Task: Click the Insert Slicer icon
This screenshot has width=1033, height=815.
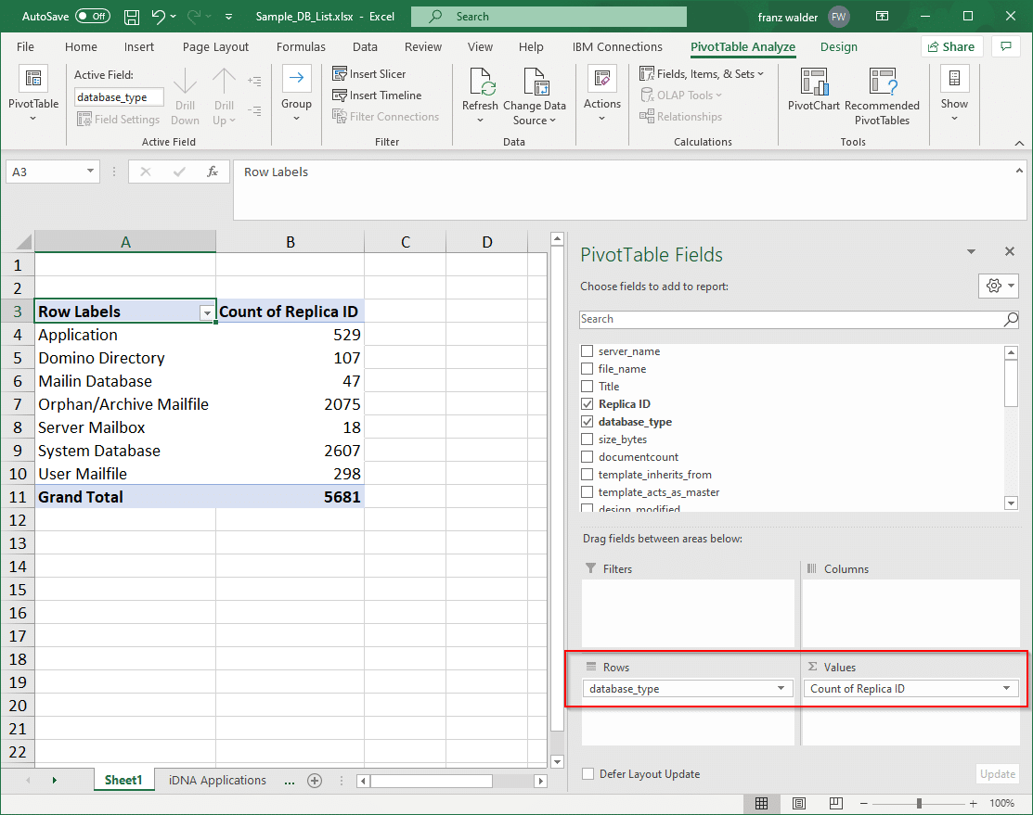Action: pyautogui.click(x=340, y=74)
